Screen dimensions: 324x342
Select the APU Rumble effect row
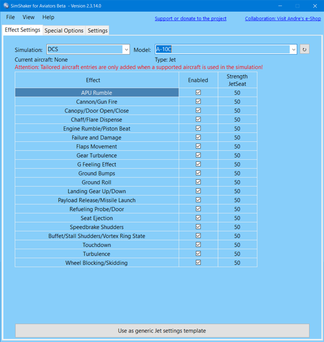click(x=97, y=93)
